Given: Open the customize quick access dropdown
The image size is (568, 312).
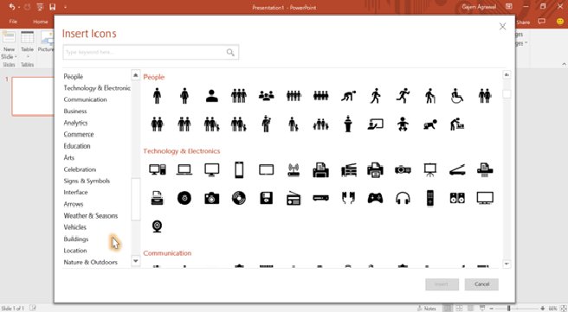Looking at the screenshot, I should coord(65,7).
